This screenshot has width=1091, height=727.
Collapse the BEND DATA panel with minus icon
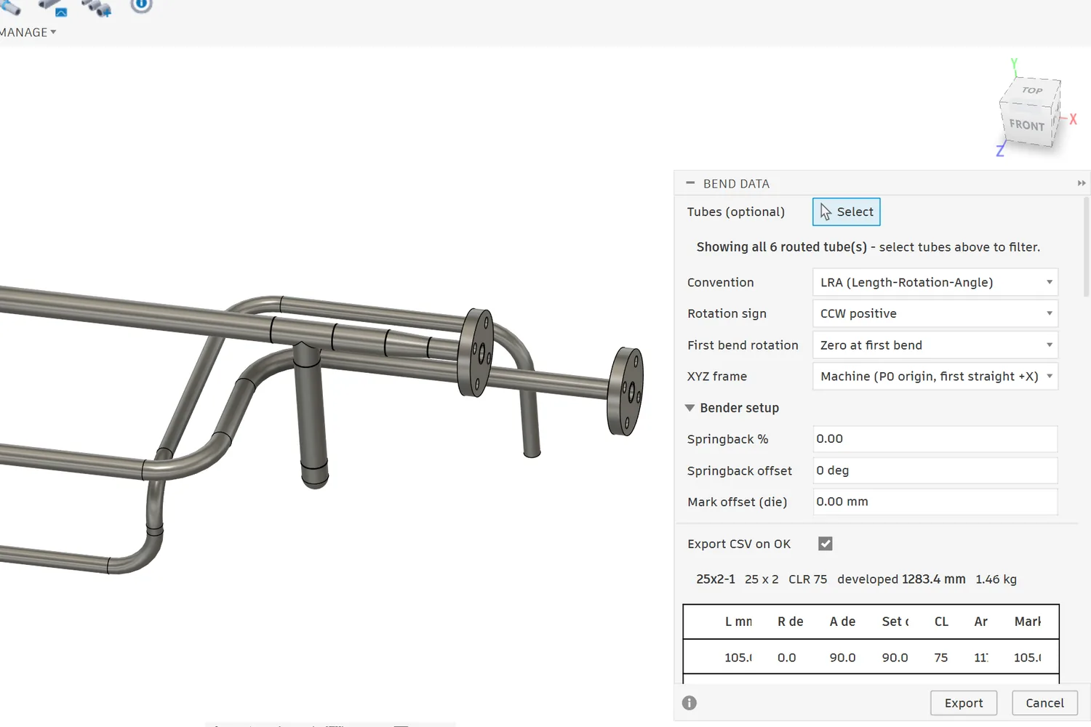click(690, 183)
